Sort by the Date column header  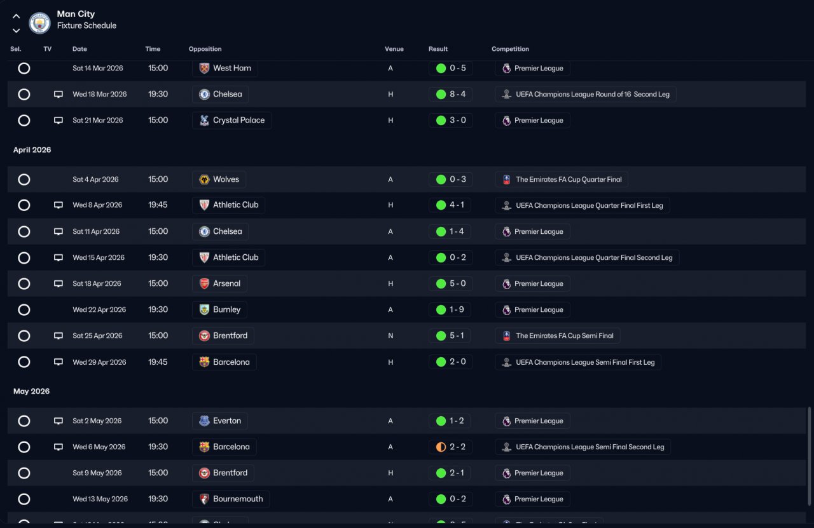pos(79,49)
